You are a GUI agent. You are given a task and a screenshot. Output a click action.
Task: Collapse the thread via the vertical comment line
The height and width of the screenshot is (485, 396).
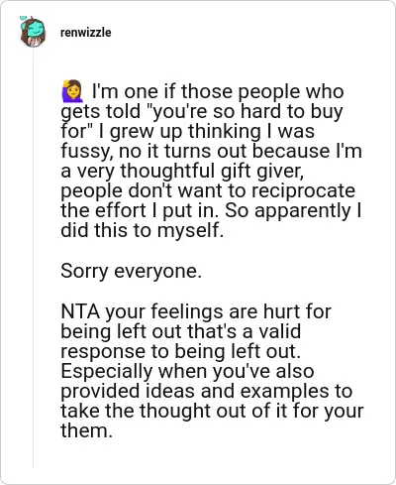pos(33,258)
